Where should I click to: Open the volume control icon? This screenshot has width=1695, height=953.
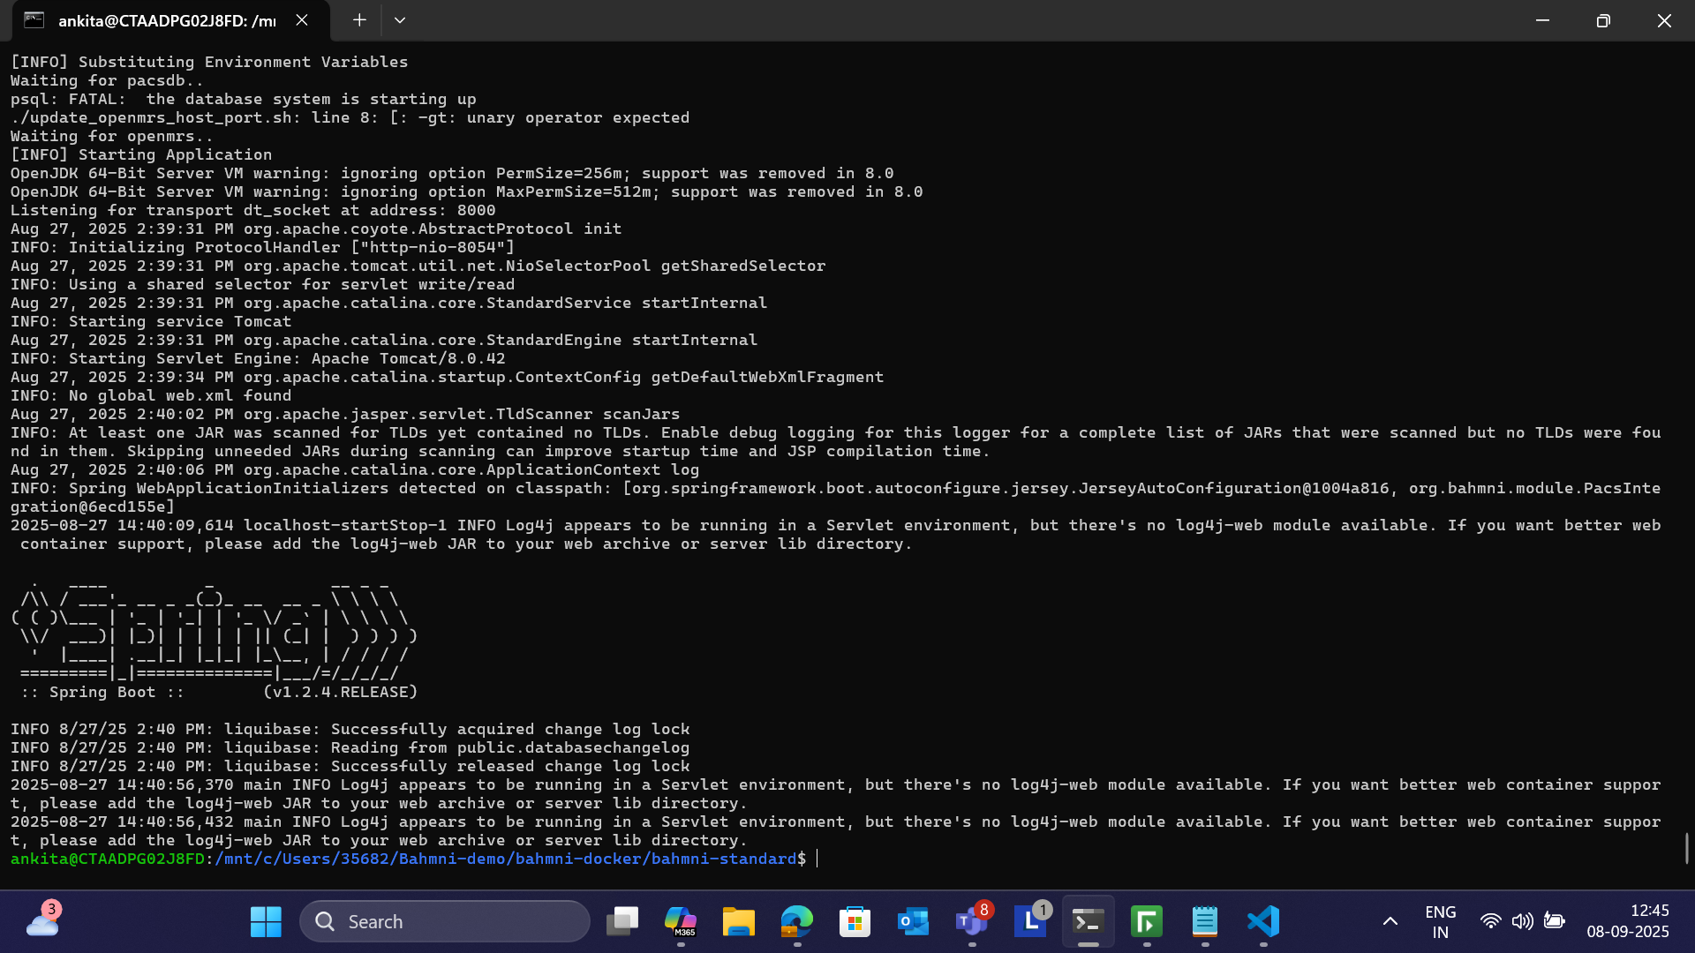click(x=1522, y=921)
